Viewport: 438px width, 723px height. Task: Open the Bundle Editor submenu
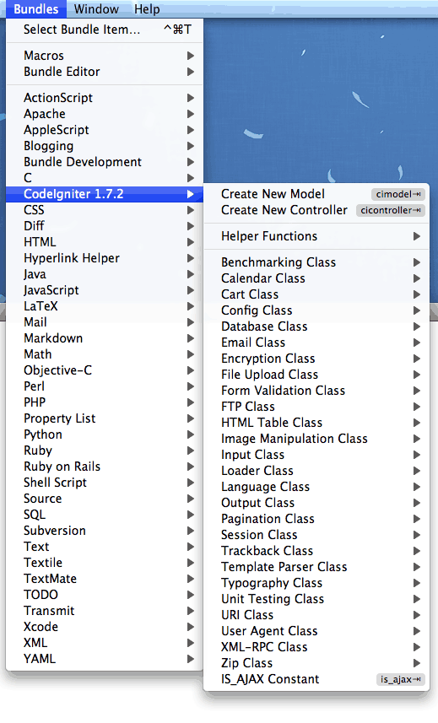tap(104, 72)
